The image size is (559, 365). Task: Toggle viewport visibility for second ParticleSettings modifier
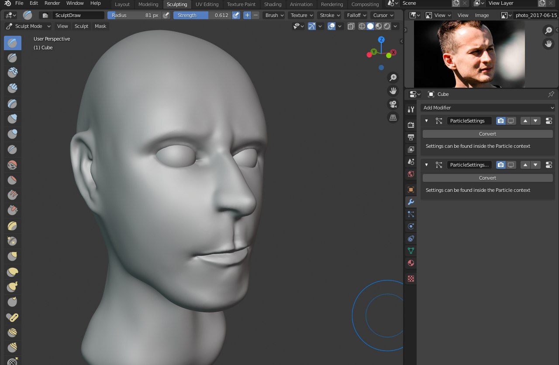coord(511,165)
